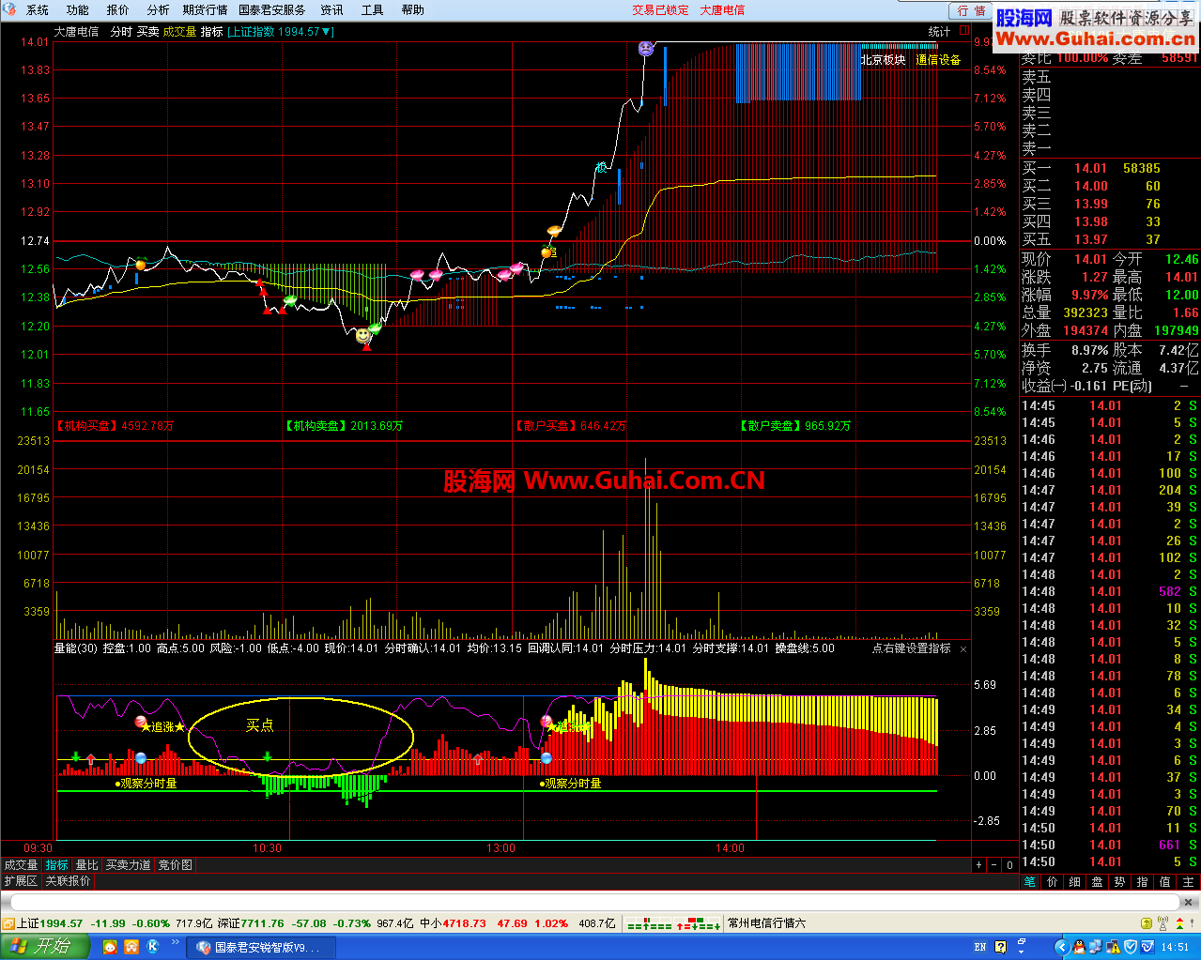The image size is (1201, 960).
Task: Click the antenna connection icon in status bar
Action: point(1163,923)
